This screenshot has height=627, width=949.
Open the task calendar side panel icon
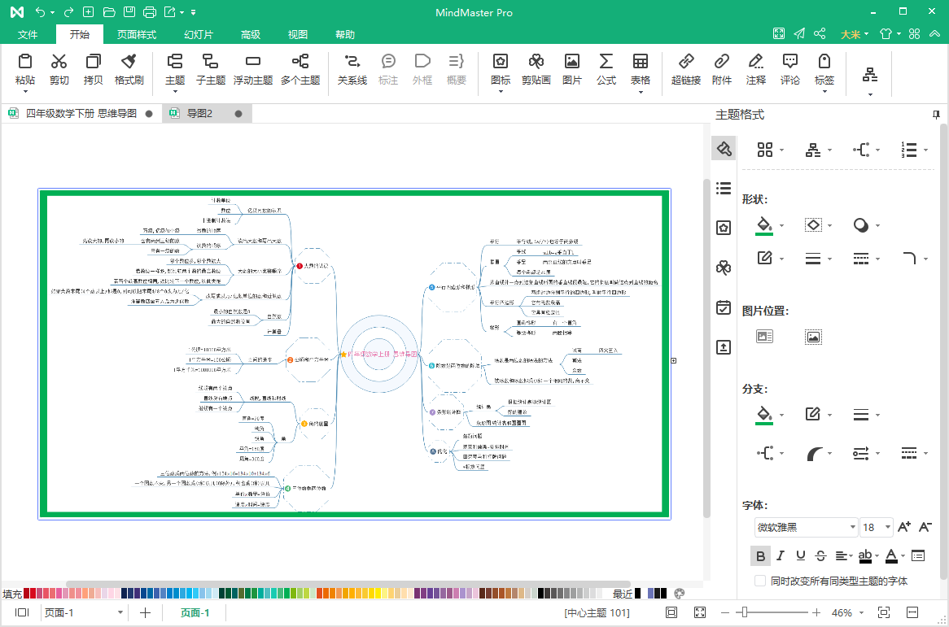(x=724, y=307)
